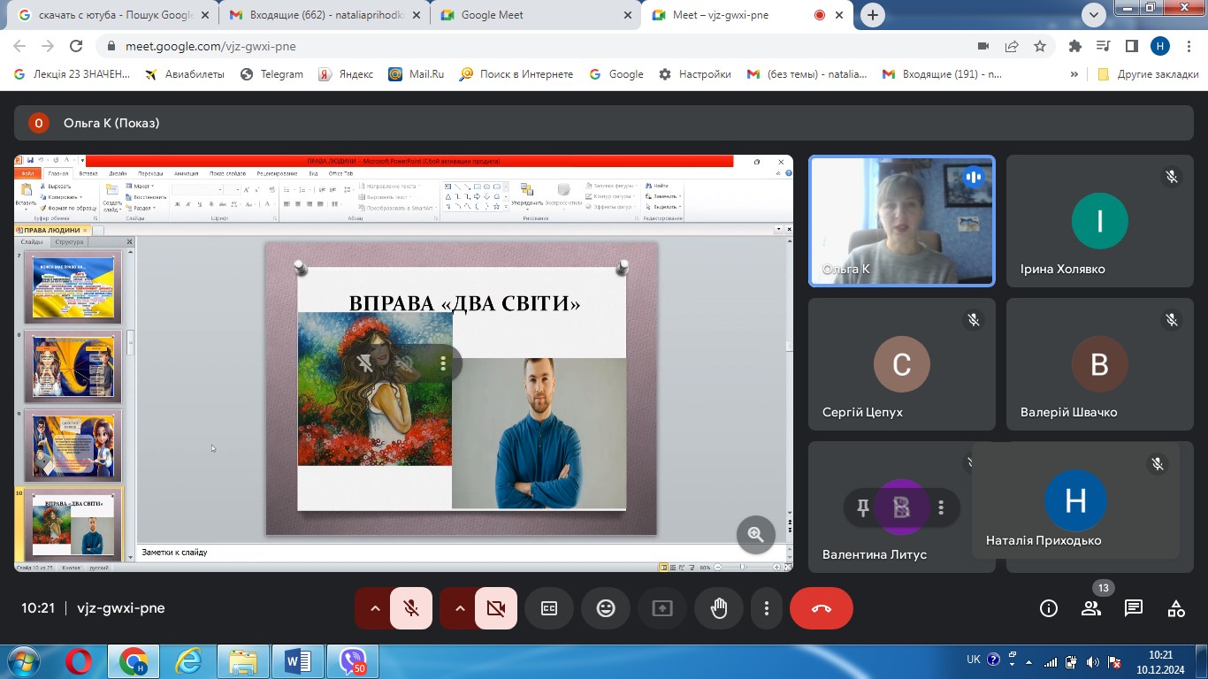Image resolution: width=1208 pixels, height=679 pixels.
Task: Click the red Leave call button
Action: point(821,608)
